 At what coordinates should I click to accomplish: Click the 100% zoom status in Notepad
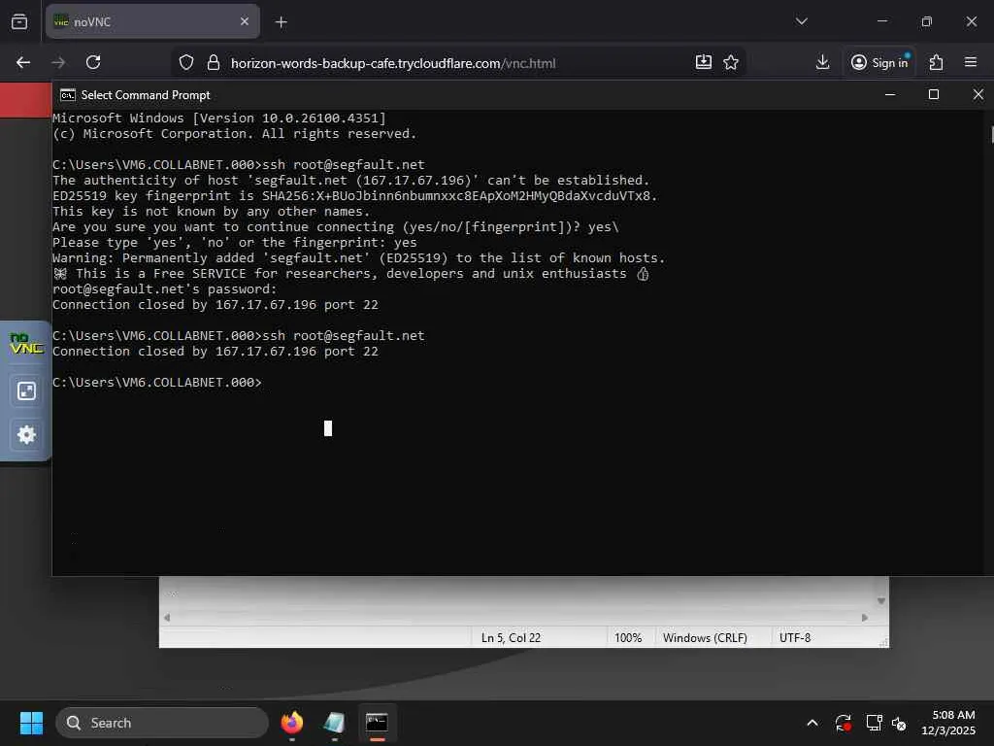(x=628, y=637)
